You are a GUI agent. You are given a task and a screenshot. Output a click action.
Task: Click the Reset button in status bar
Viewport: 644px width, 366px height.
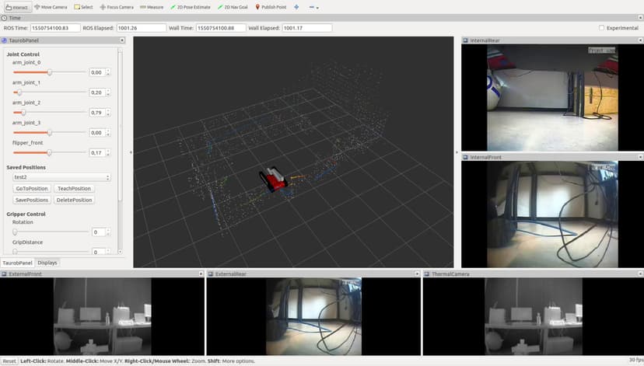9,361
